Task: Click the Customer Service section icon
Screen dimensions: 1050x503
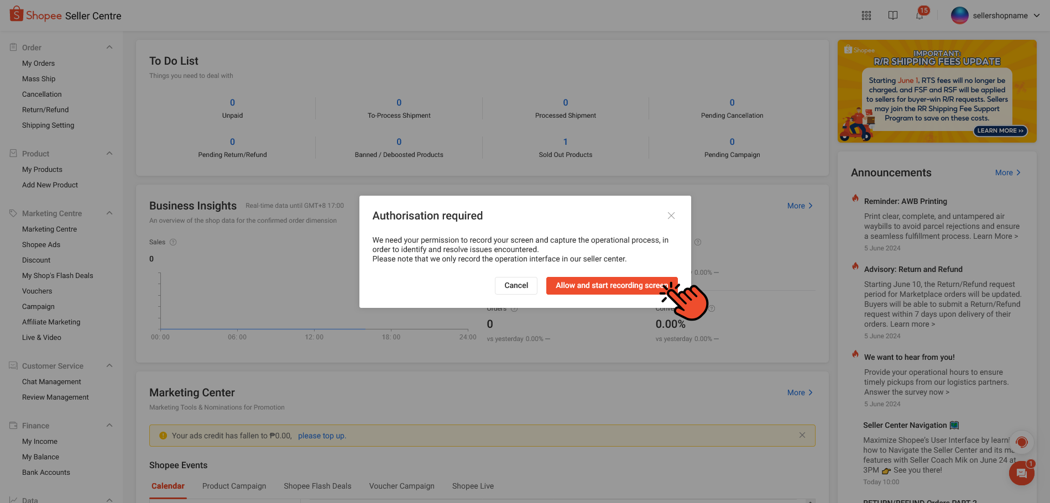Action: [13, 366]
